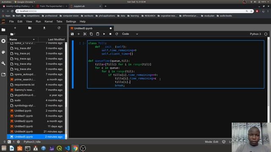Click the New Folder icon
The image size is (271, 152).
point(30,28)
